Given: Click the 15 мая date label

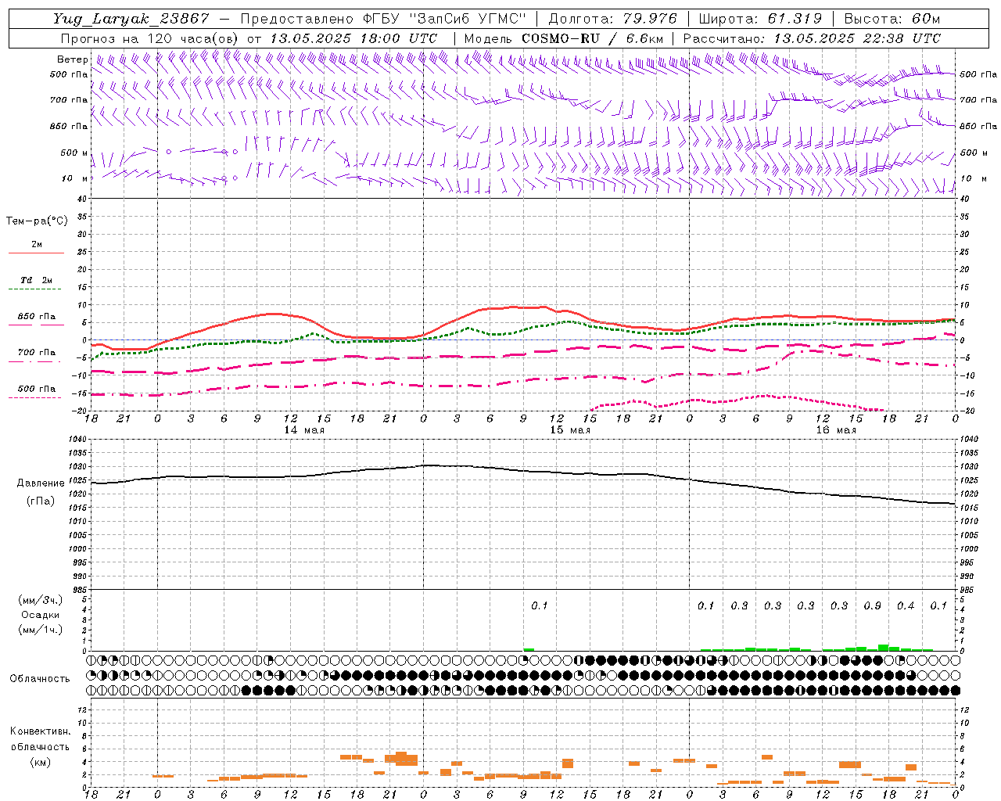Looking at the screenshot, I should pos(570,430).
